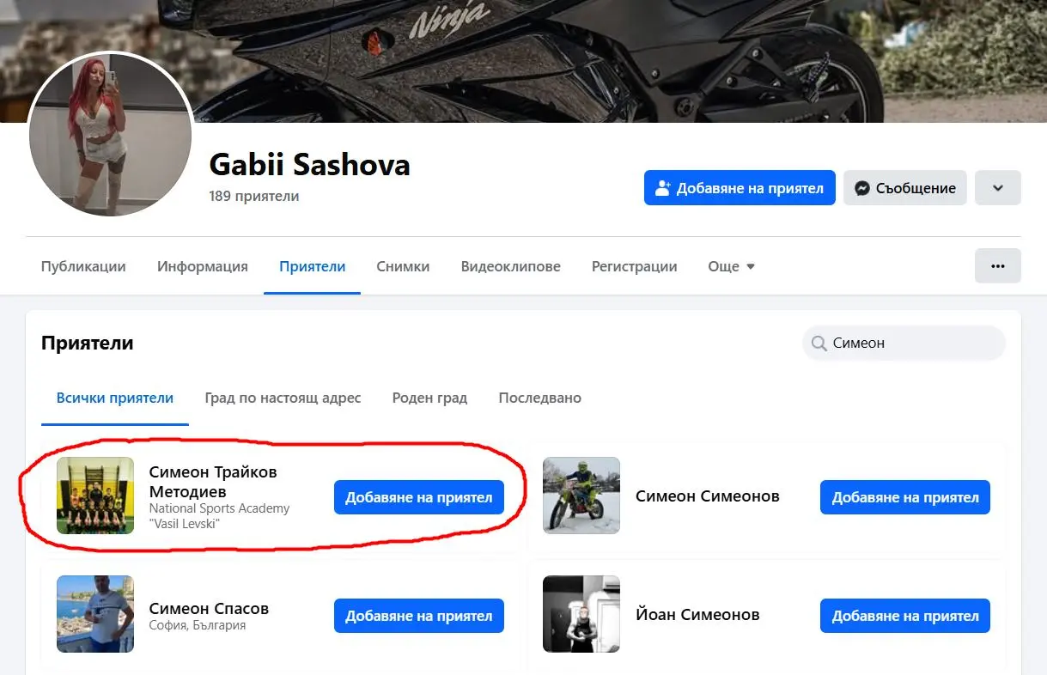Add Симеон Трайков Методиев as friend
Viewport: 1047px width, 675px height.
tap(418, 497)
